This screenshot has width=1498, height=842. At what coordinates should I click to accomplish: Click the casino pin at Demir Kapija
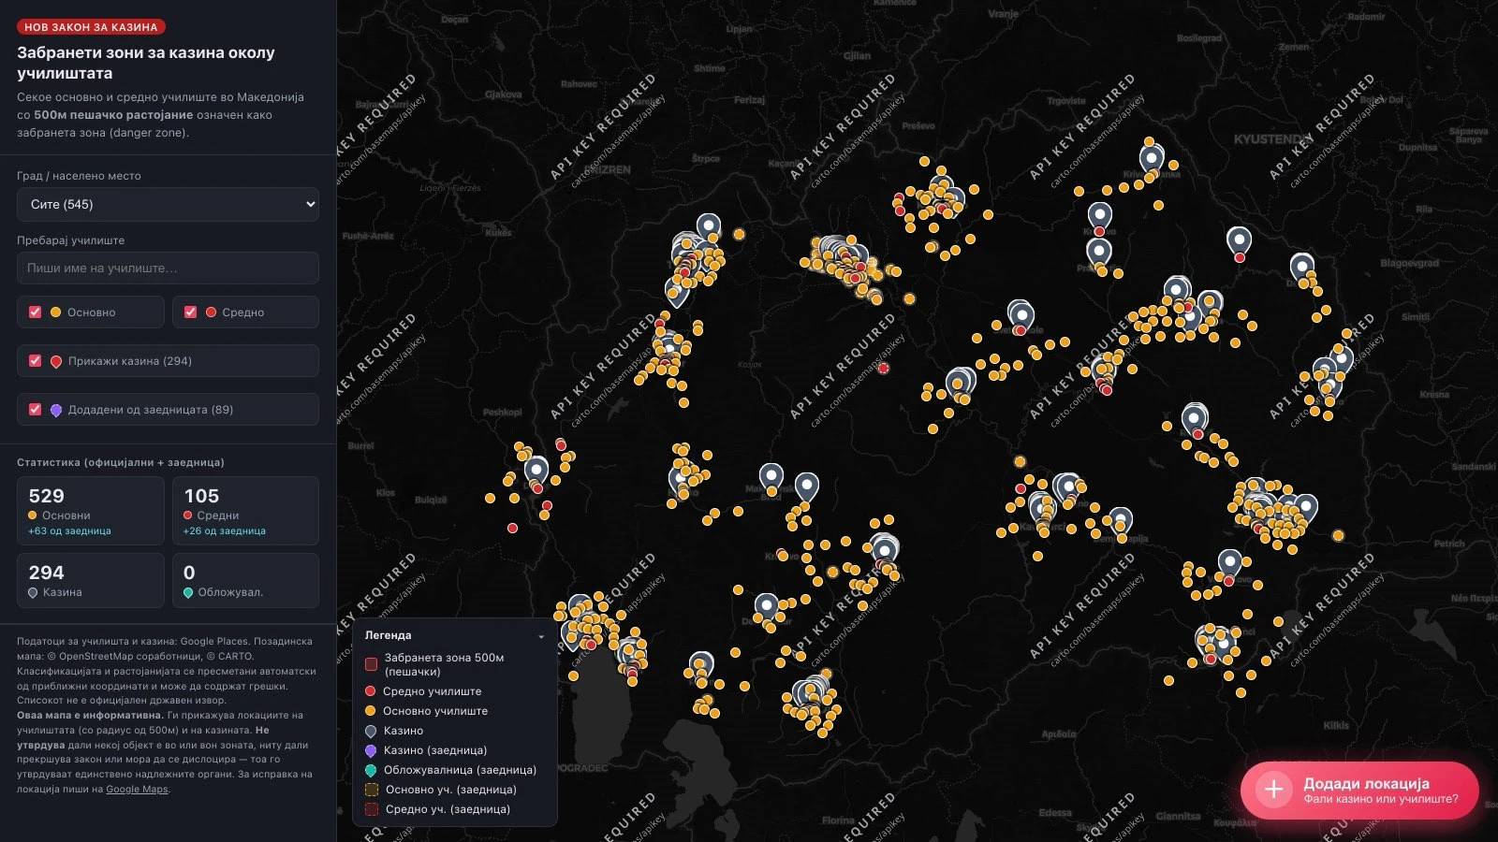(1120, 521)
